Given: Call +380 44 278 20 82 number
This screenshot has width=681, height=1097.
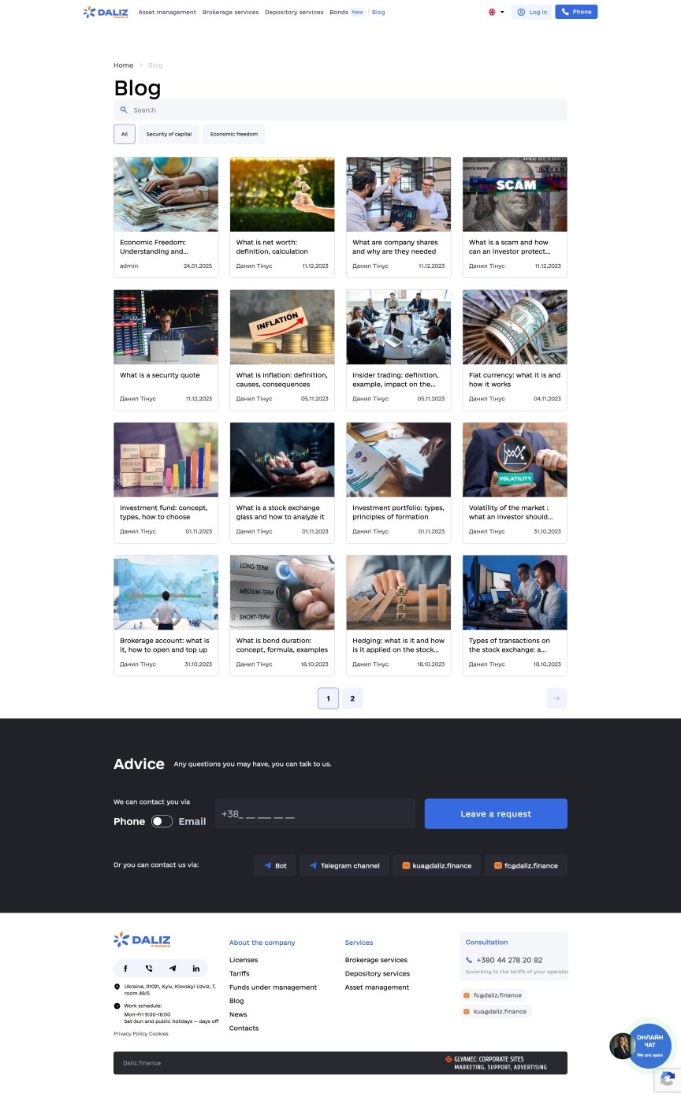Looking at the screenshot, I should (509, 960).
